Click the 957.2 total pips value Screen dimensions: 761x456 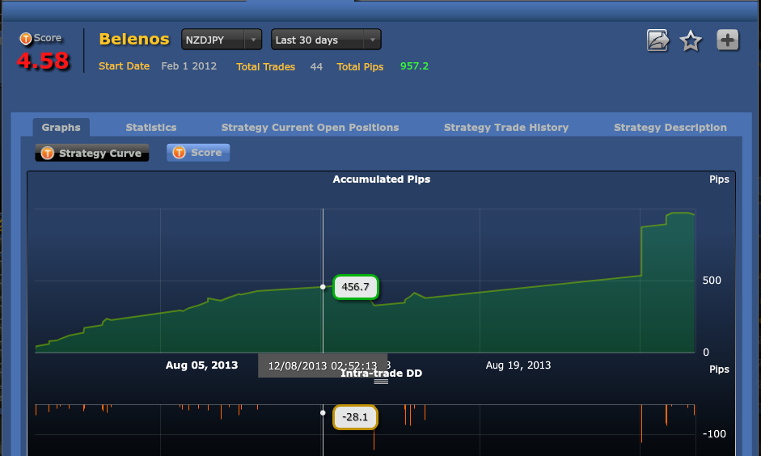(414, 66)
